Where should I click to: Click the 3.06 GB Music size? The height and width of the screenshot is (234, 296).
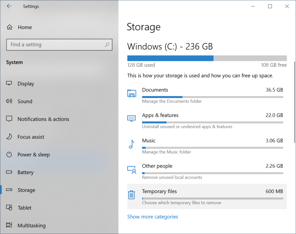point(274,141)
